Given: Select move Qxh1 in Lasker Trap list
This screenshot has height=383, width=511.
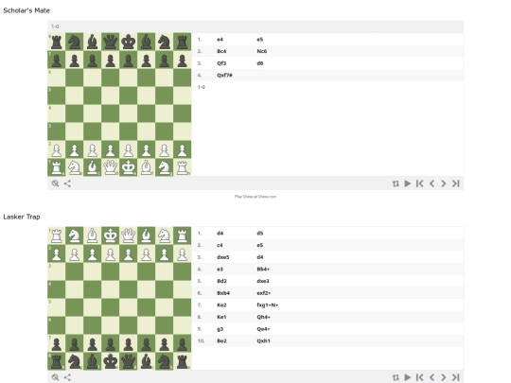Looking at the screenshot, I should 263,341.
